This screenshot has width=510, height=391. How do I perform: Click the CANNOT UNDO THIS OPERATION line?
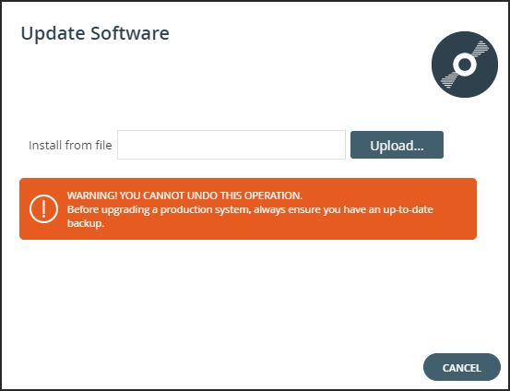tap(184, 195)
